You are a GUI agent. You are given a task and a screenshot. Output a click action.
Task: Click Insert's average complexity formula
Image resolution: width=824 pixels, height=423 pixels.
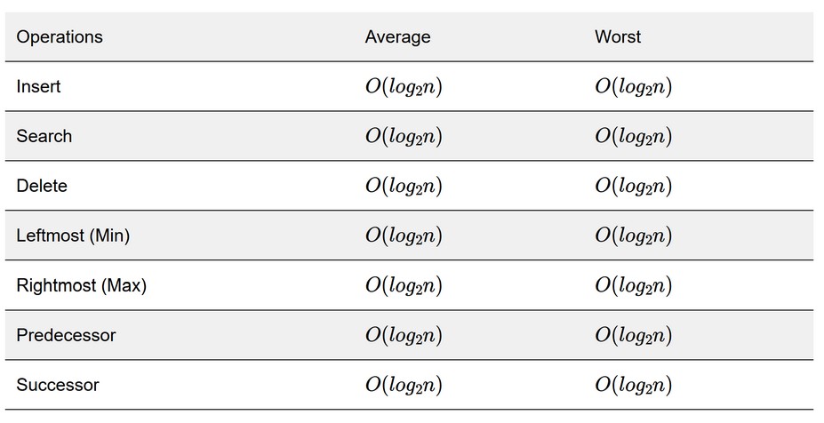404,87
